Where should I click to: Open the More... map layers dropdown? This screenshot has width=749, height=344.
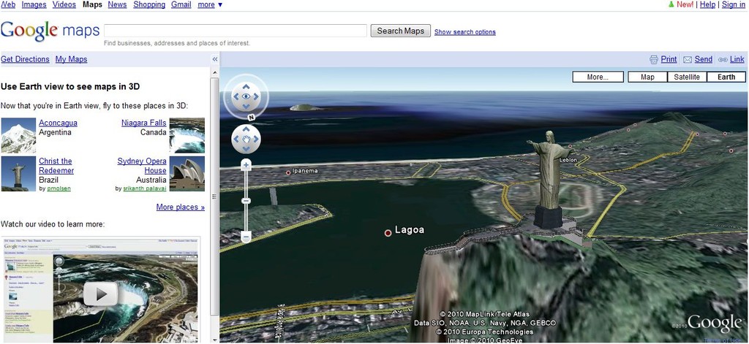[598, 77]
